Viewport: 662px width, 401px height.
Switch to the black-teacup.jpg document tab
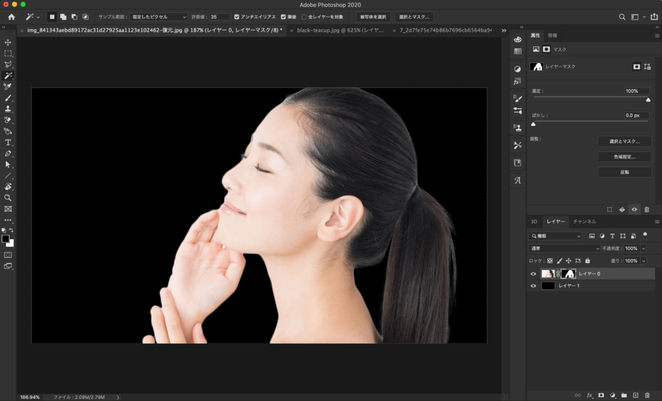340,30
